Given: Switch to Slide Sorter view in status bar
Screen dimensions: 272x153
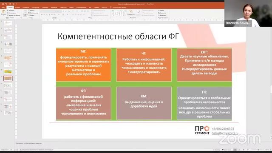Looking at the screenshot, I should (239, 150).
